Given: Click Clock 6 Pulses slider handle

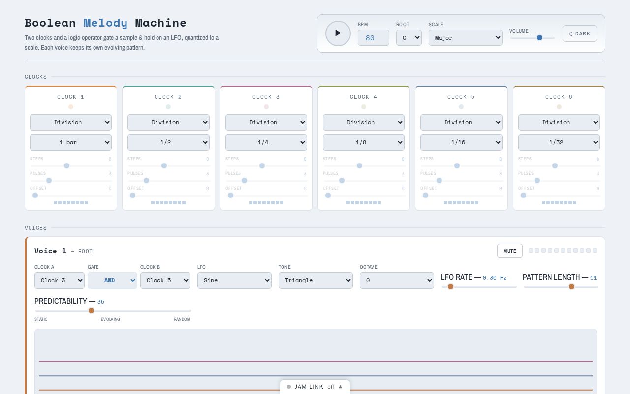Looking at the screenshot, I should click(537, 181).
